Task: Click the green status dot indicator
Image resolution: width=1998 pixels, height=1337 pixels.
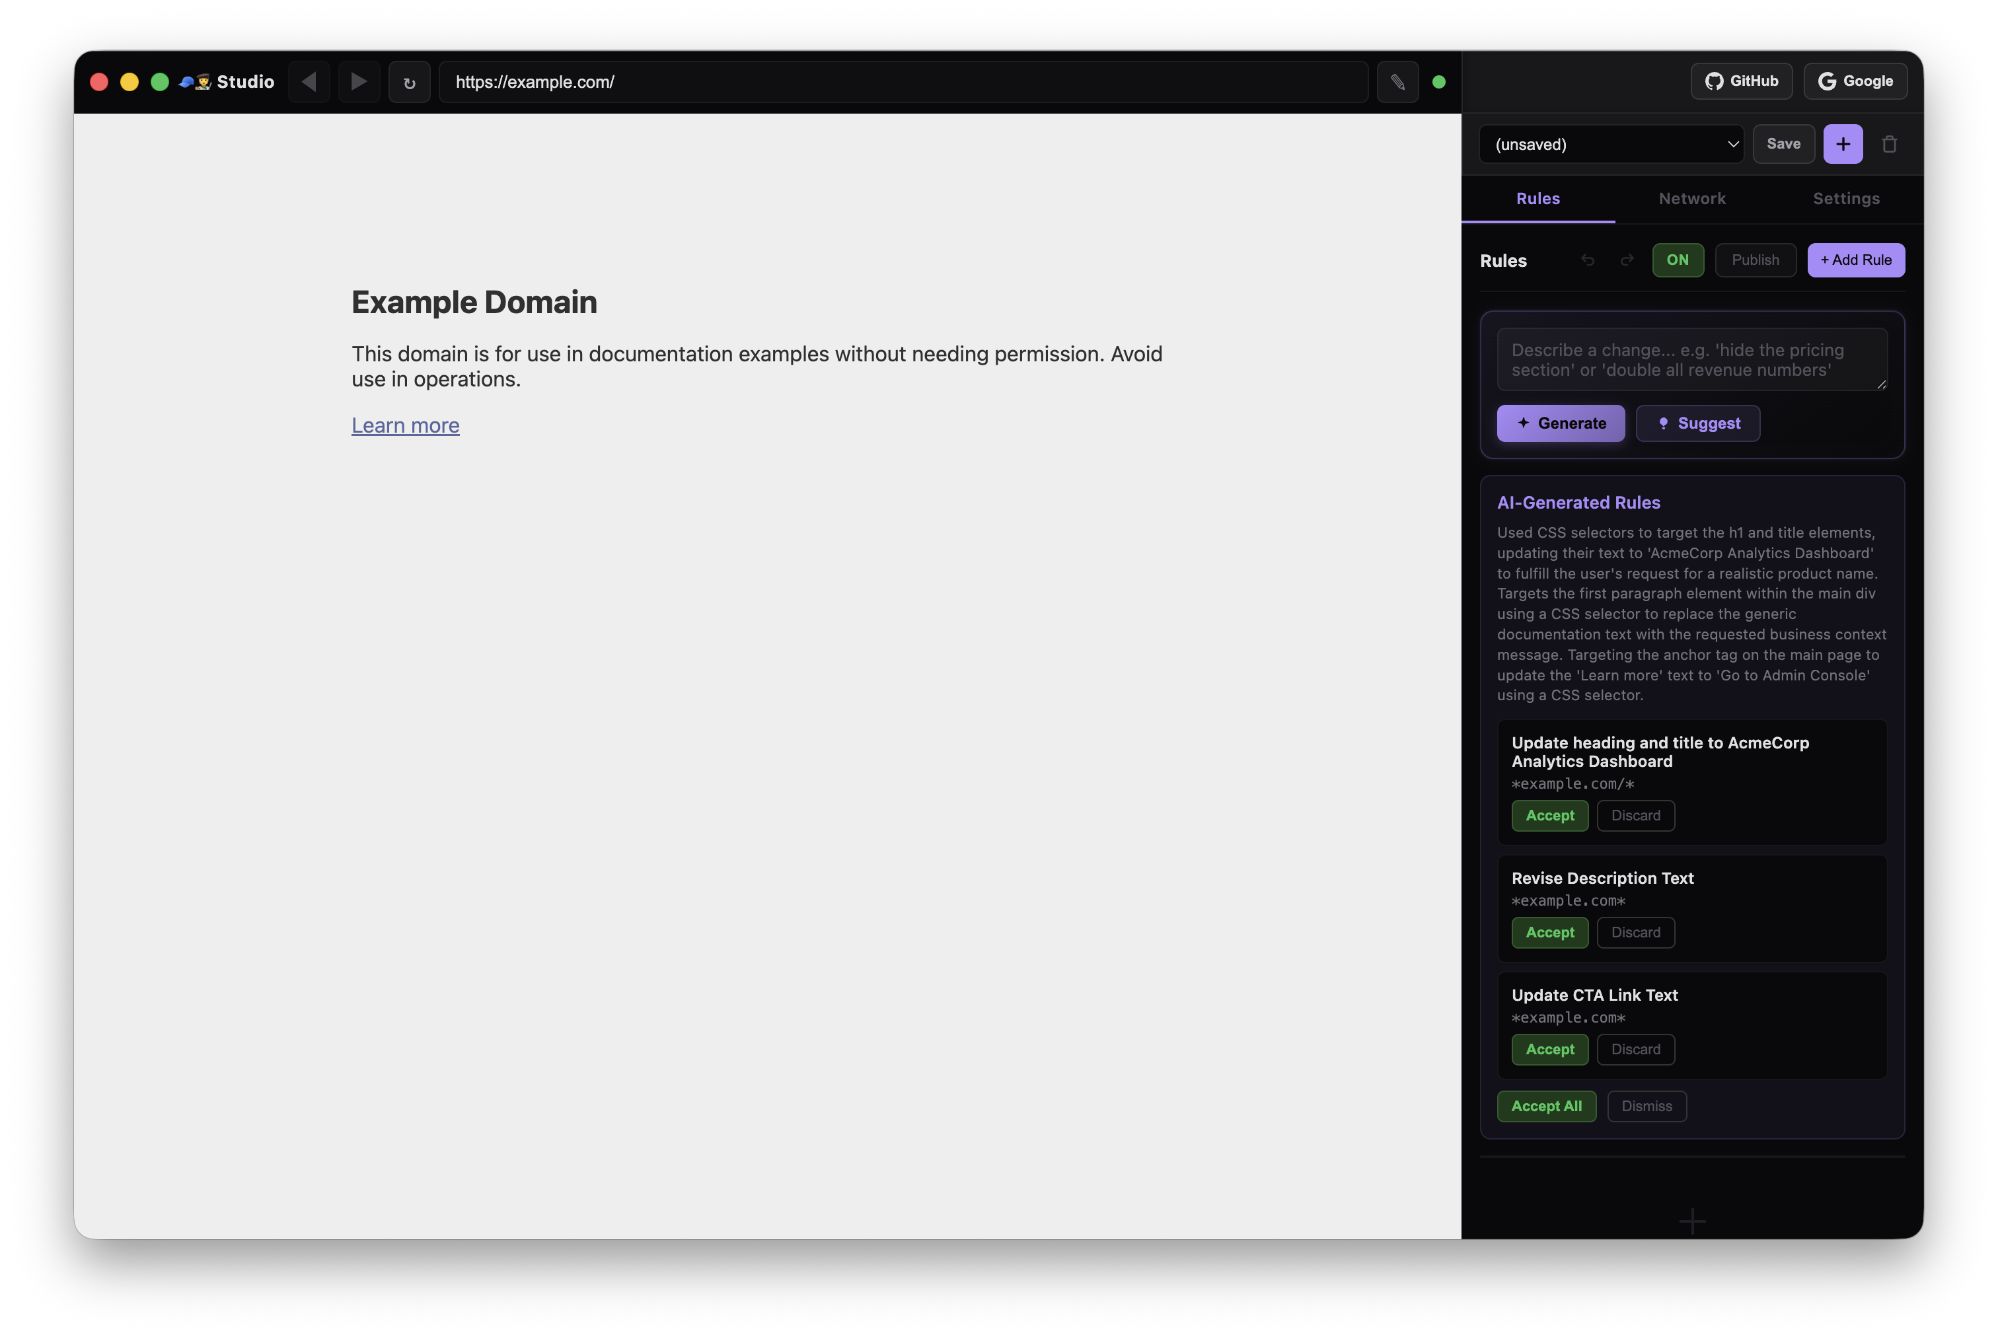Action: pos(1438,82)
